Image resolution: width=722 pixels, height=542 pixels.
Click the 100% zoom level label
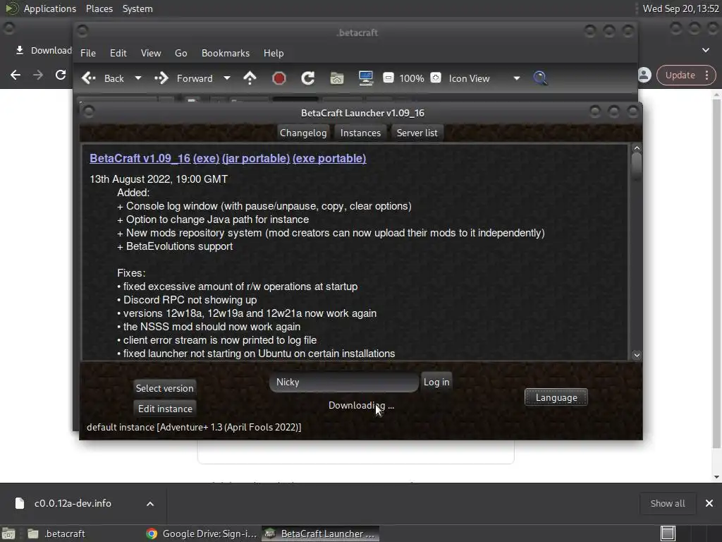412,78
